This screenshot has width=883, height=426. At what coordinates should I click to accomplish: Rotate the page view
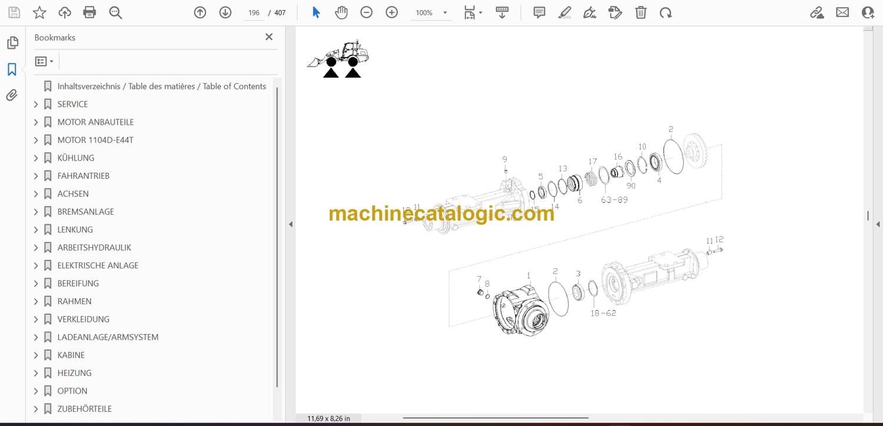[x=666, y=12]
